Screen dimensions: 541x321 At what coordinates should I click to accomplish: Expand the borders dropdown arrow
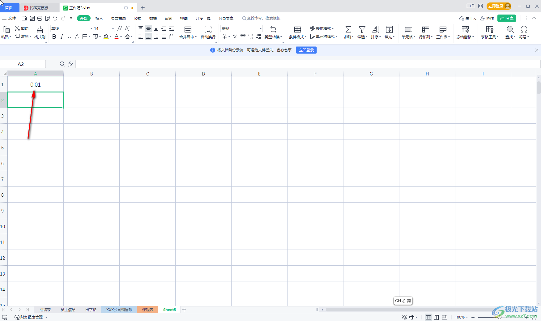(90, 37)
